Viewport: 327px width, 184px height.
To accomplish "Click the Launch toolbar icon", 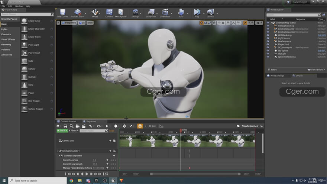I will click(x=210, y=13).
